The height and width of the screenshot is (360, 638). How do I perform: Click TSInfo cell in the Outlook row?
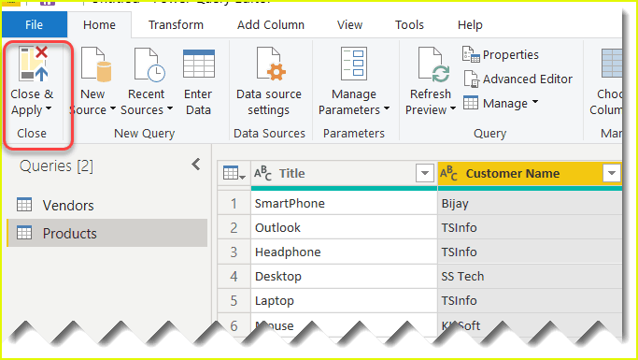click(531, 227)
